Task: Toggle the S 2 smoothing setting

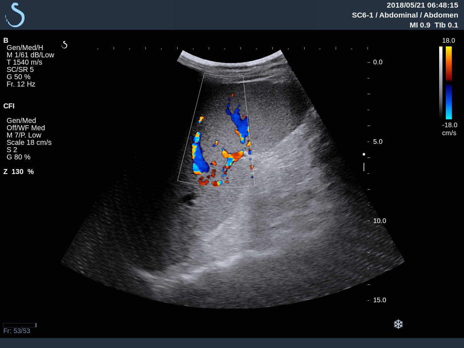Action: [x=12, y=149]
